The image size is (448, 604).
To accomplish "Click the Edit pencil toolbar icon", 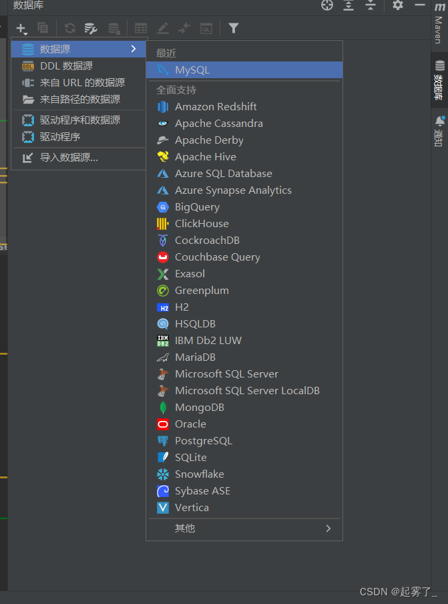I will coord(163,28).
